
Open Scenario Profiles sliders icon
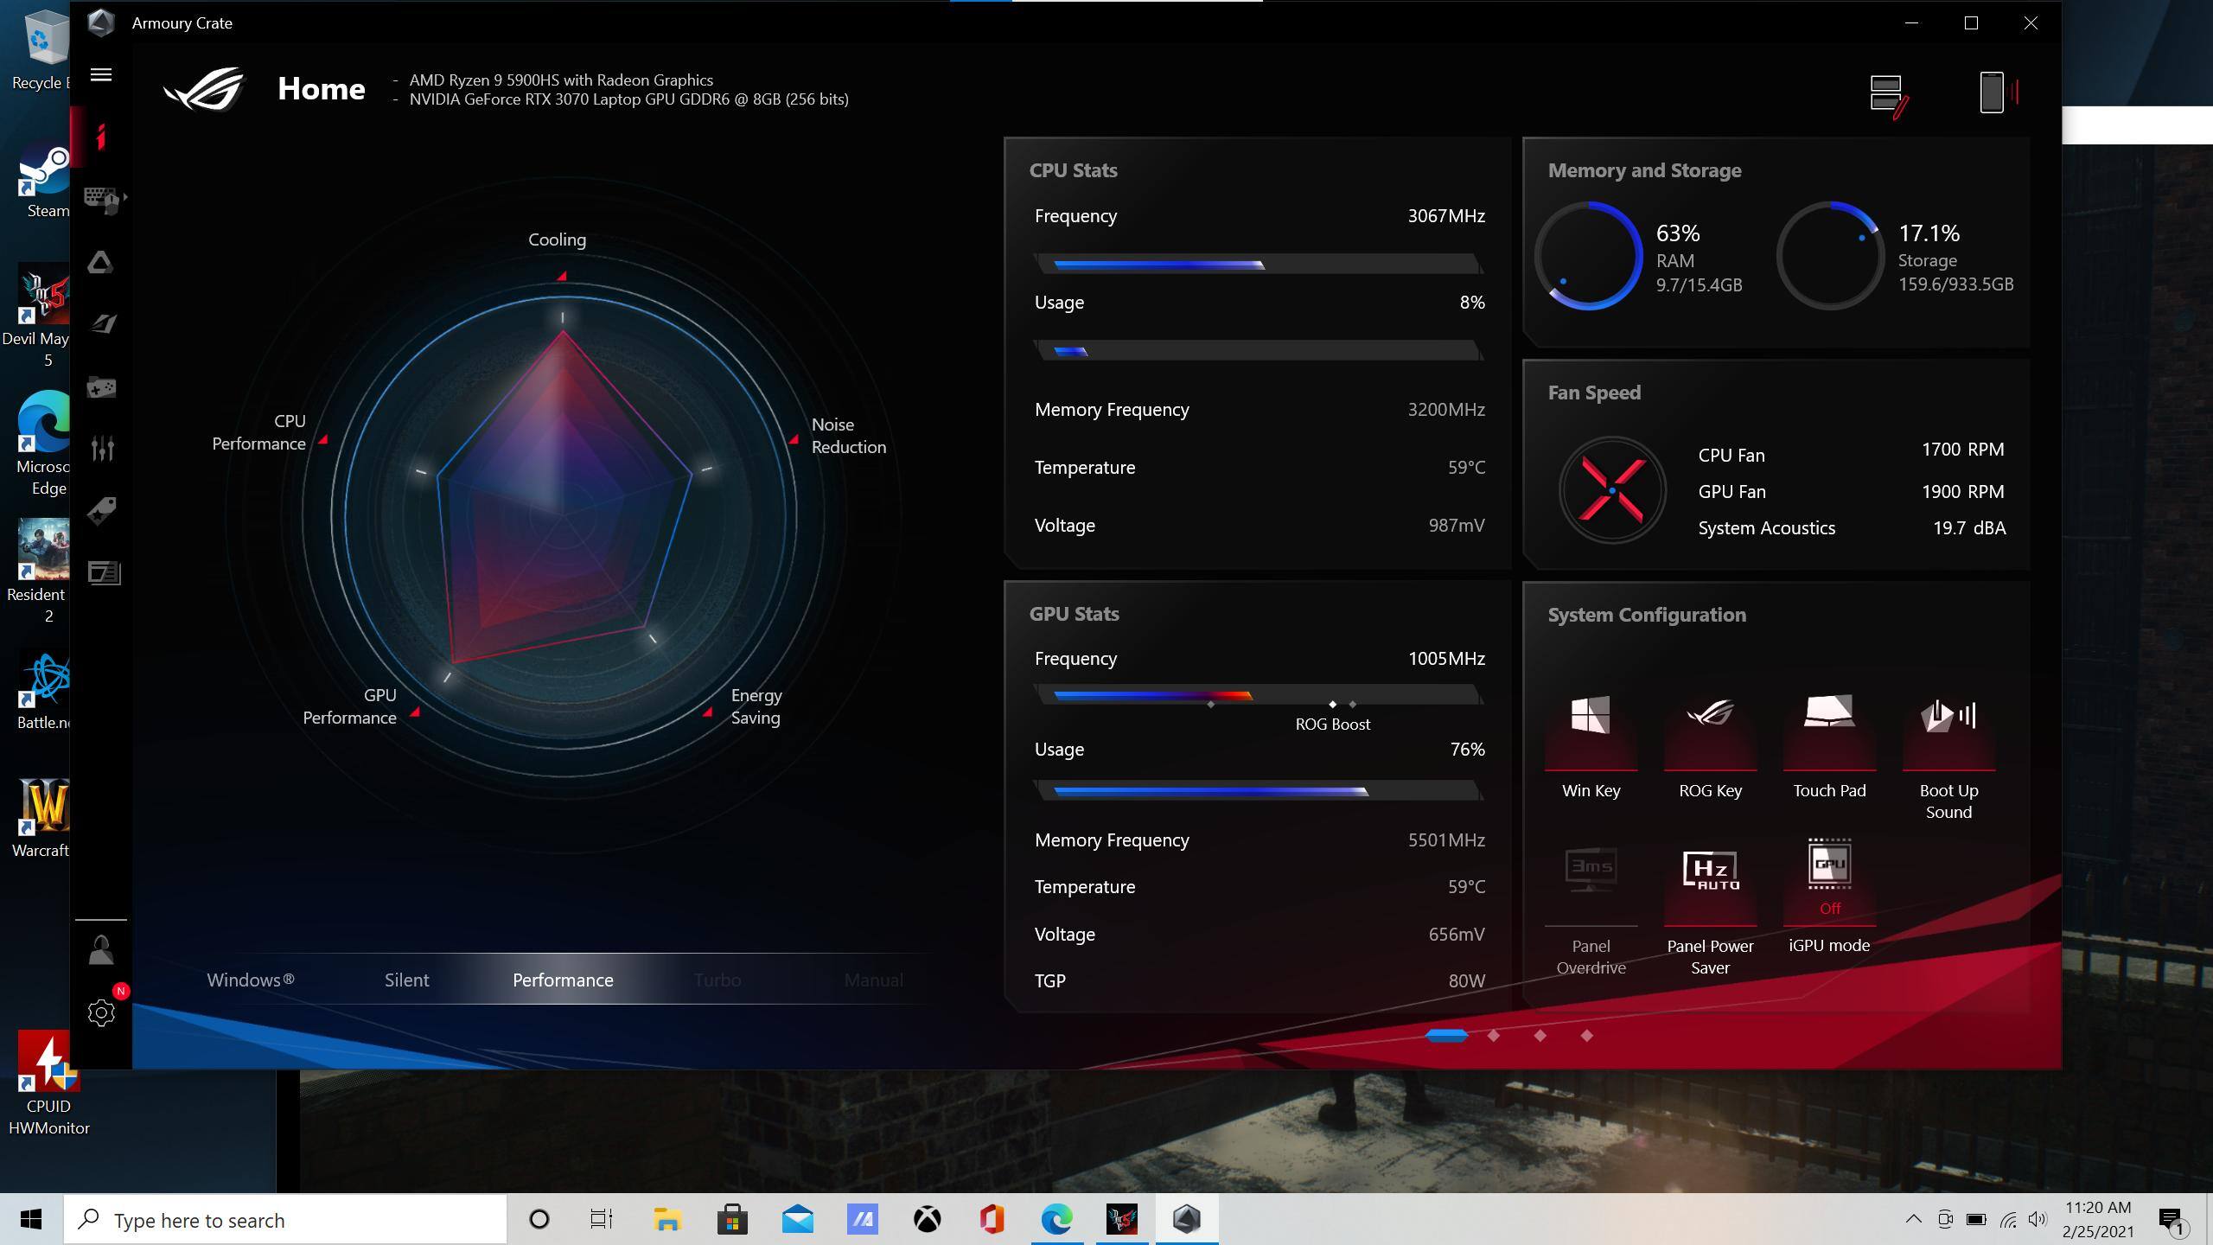[102, 449]
